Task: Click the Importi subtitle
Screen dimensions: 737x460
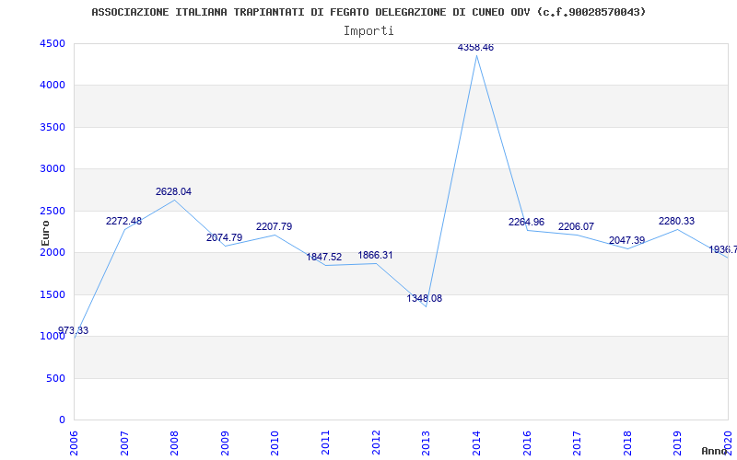Action: coord(368,31)
